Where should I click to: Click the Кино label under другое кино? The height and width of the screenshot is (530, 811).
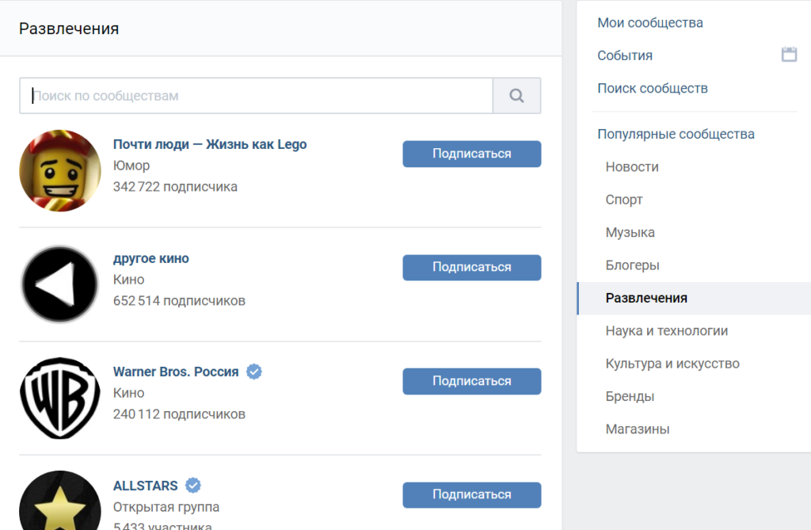(x=129, y=280)
